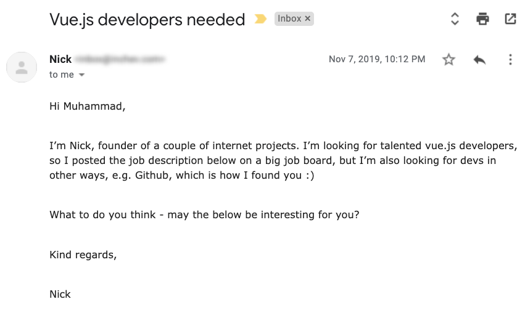Open the email in a new window
525x315 pixels.
(510, 18)
